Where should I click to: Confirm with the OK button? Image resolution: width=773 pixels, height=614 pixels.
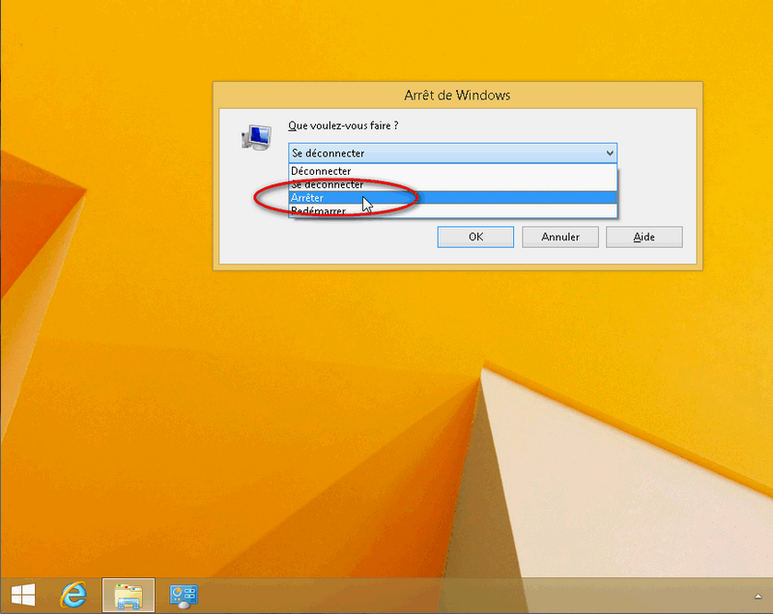click(475, 237)
